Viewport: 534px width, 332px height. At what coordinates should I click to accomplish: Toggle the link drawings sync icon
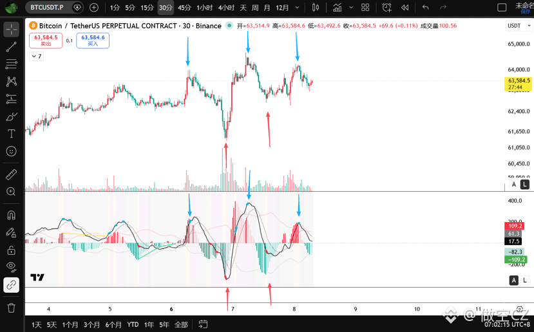11,285
